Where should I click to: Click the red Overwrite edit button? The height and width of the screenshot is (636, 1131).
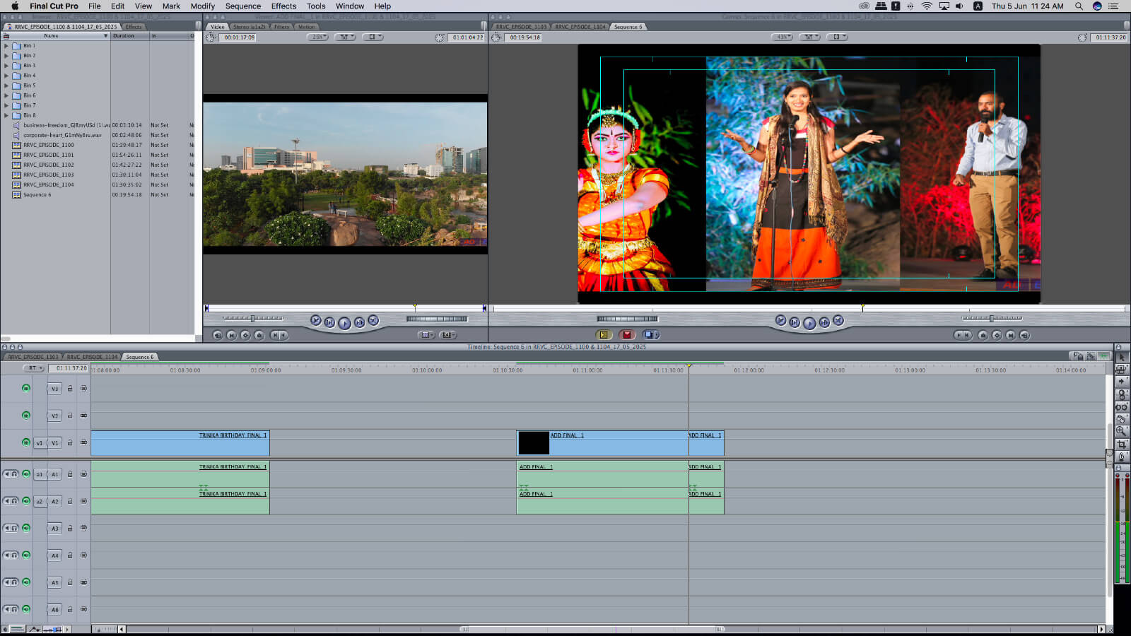626,335
